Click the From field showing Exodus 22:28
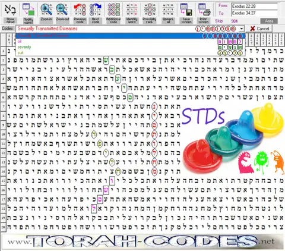The height and width of the screenshot is (251, 285). (x=254, y=6)
